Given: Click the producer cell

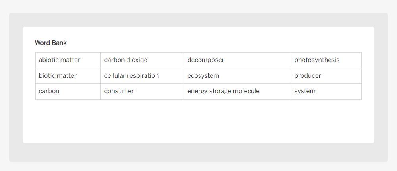Looking at the screenshot, I should pos(308,76).
